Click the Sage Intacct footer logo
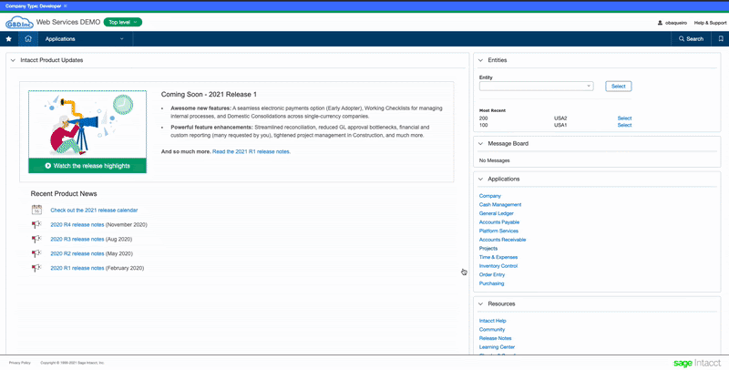The width and height of the screenshot is (729, 370). tap(697, 363)
